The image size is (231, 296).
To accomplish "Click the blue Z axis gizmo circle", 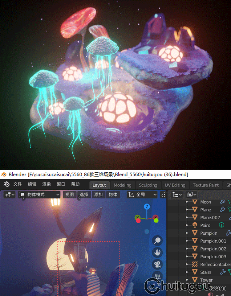I will [x=147, y=207].
